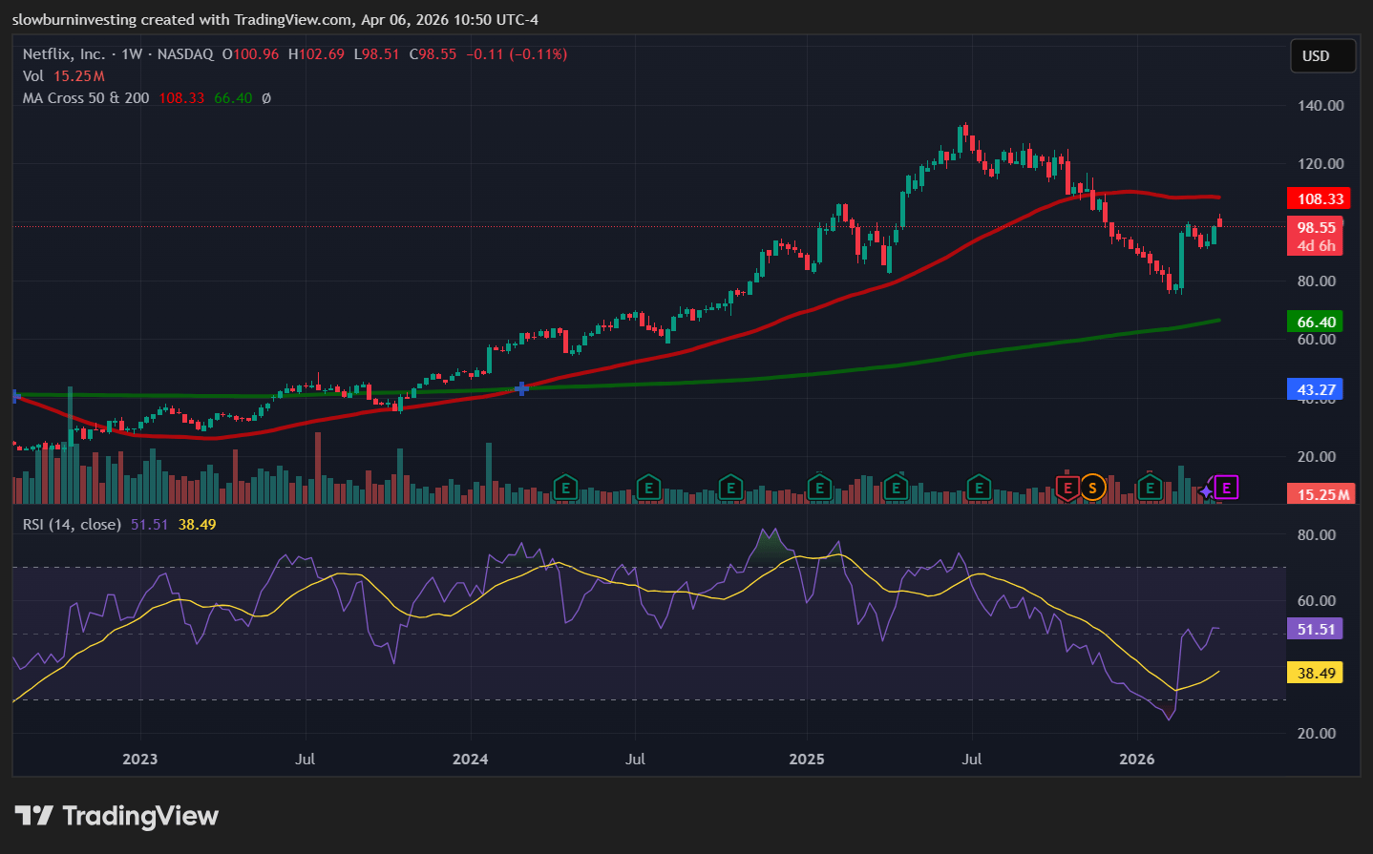Click the green 66.40 price scale label
The image size is (1373, 854).
point(1316,322)
